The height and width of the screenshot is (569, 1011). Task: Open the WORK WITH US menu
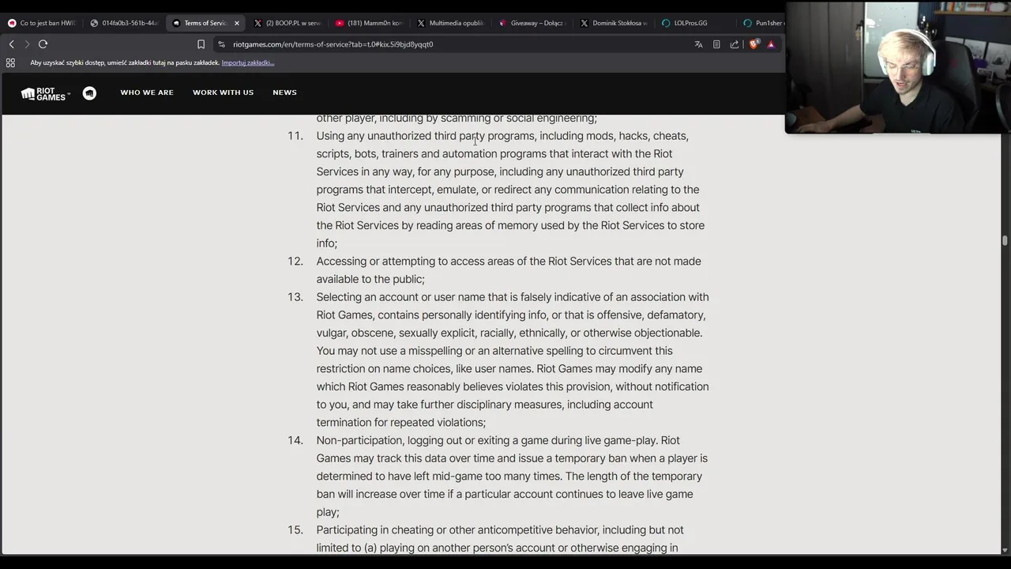223,92
